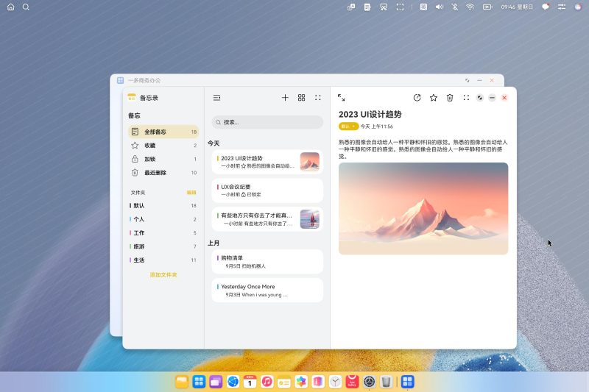Expand the note editor to full screen
The height and width of the screenshot is (392, 589).
341,98
